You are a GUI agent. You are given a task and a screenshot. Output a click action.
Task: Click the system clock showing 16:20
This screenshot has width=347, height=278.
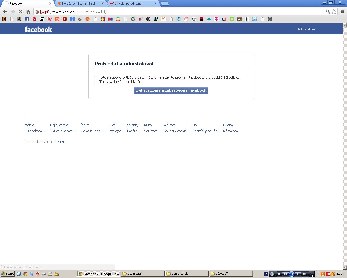(x=340, y=274)
